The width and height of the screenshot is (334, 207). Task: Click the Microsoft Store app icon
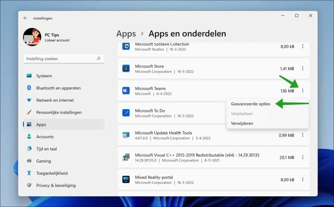(x=126, y=68)
